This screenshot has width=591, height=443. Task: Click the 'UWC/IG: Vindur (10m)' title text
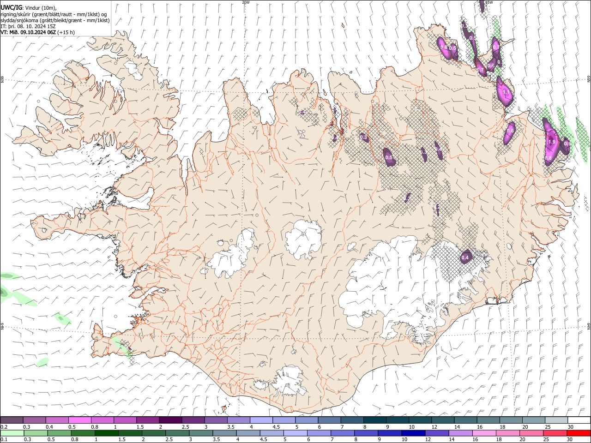tap(28, 7)
